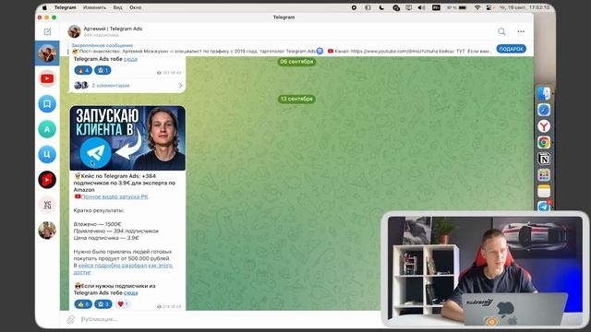This screenshot has height=332, width=591.
Task: Open the Telegram menu in menu bar
Action: click(66, 7)
